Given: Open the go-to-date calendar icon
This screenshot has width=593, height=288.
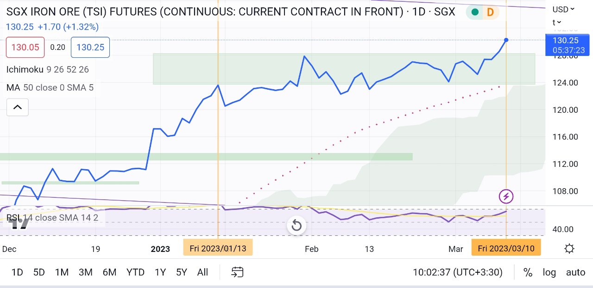Looking at the screenshot, I should [x=238, y=272].
